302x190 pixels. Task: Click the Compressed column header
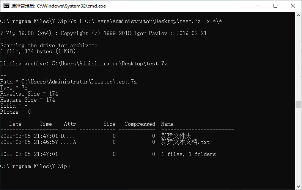click(x=140, y=124)
